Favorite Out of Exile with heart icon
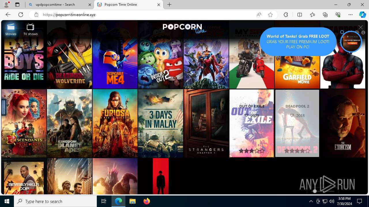369x207 pixels. coord(246,115)
